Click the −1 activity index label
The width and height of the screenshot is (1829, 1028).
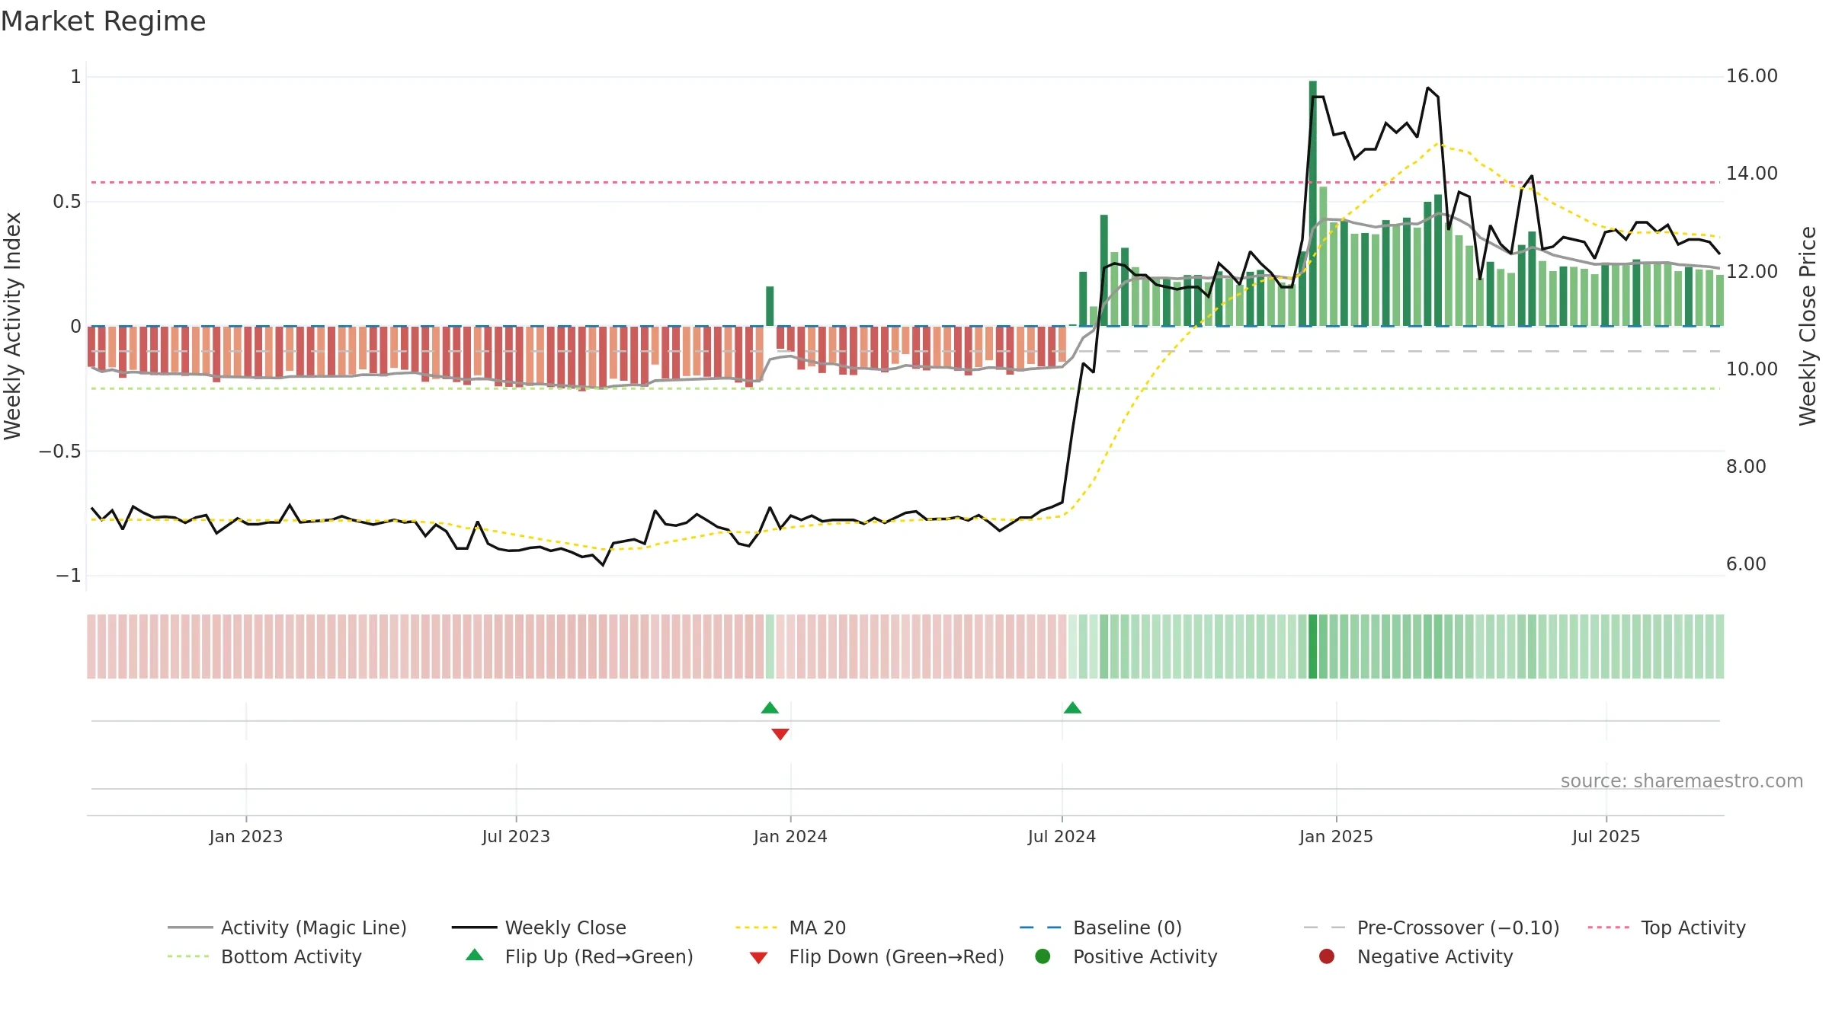pos(68,576)
